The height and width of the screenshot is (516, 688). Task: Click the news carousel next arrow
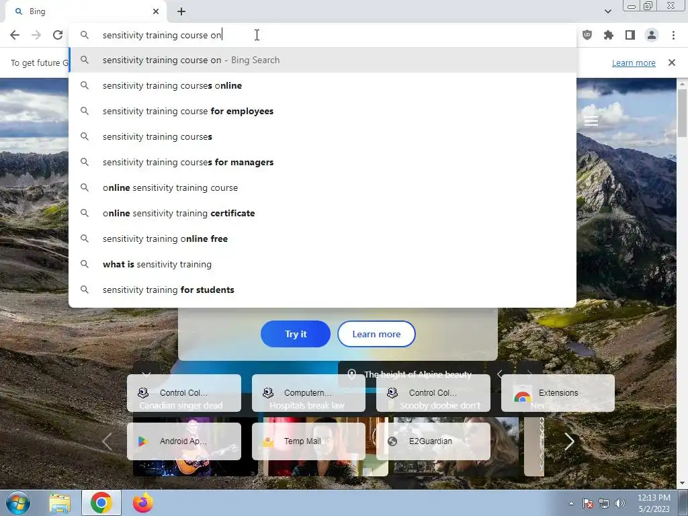pos(569,441)
